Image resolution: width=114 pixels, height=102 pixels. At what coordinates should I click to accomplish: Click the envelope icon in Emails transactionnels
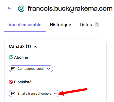point(13,94)
